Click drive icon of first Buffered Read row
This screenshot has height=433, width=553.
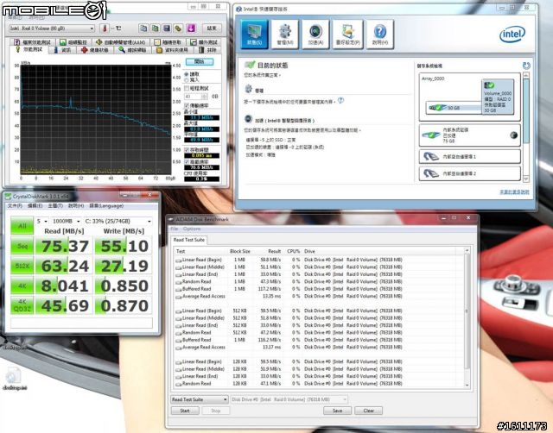pyautogui.click(x=179, y=289)
